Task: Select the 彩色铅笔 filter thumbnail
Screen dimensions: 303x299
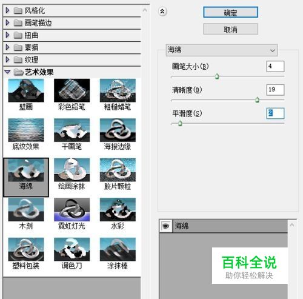Action: [x=72, y=90]
